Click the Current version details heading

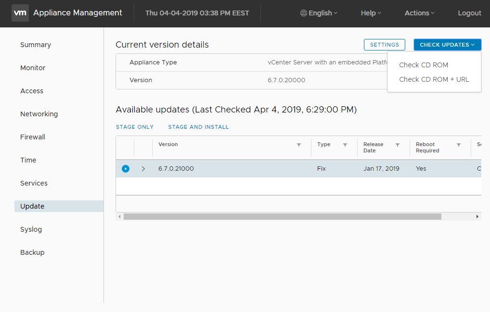pyautogui.click(x=162, y=45)
